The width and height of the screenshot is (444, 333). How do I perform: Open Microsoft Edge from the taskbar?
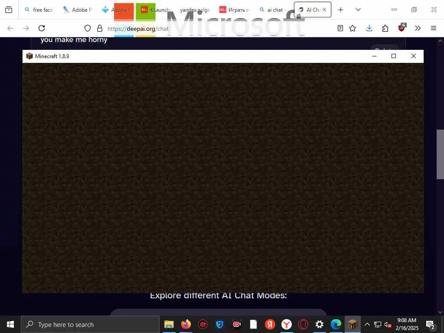[336, 324]
